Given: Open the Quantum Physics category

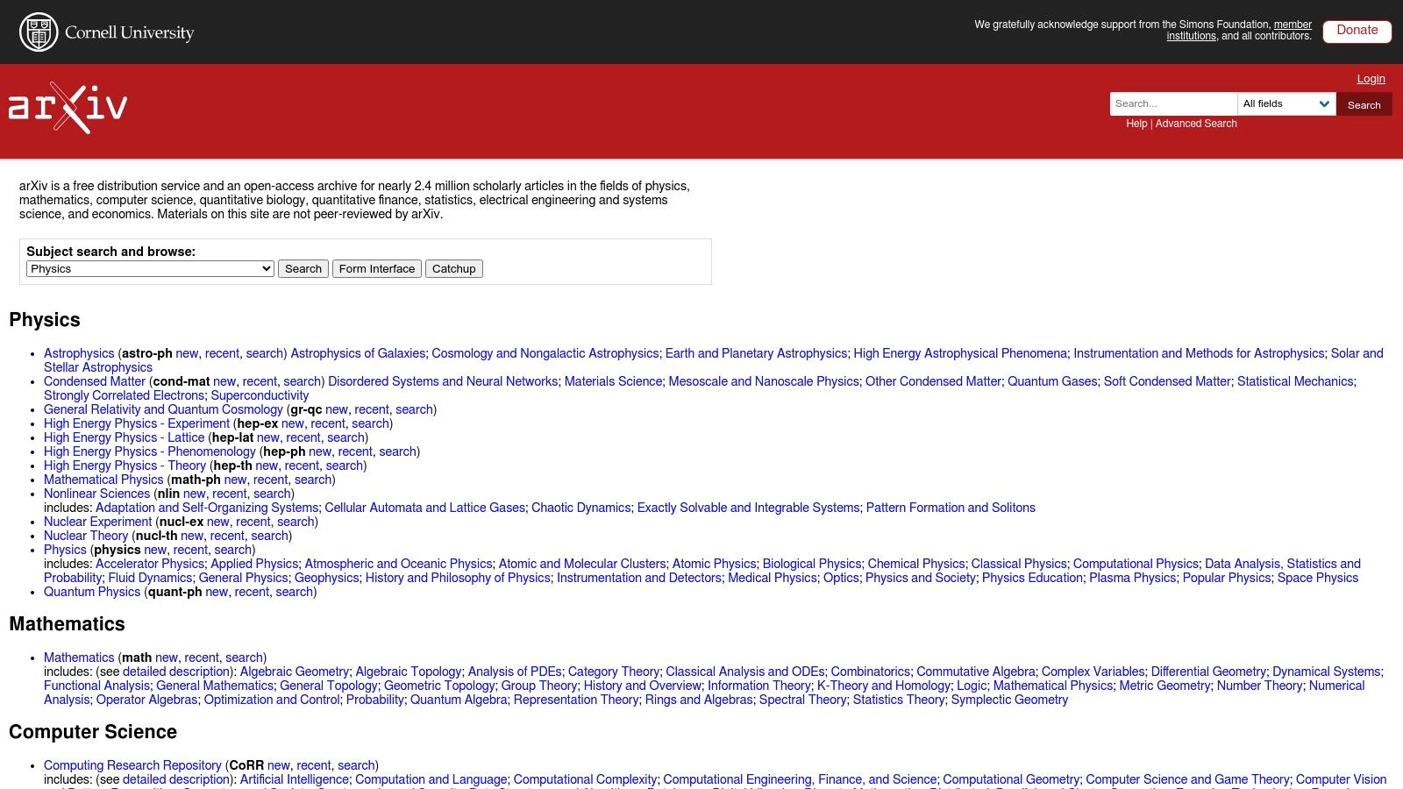Looking at the screenshot, I should [91, 592].
